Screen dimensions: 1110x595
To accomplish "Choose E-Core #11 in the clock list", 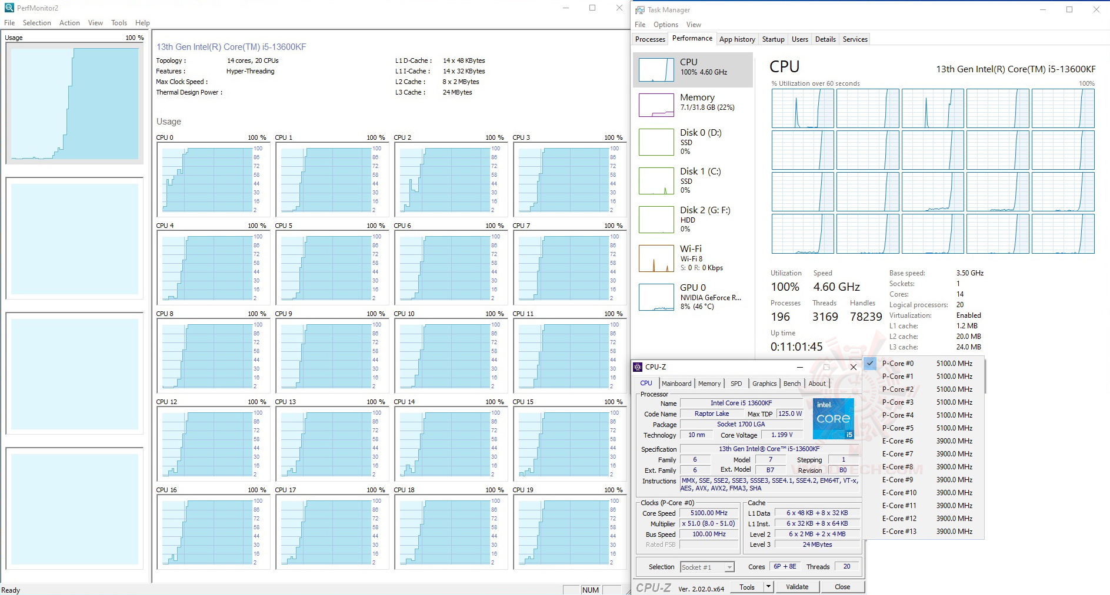I will tap(924, 506).
